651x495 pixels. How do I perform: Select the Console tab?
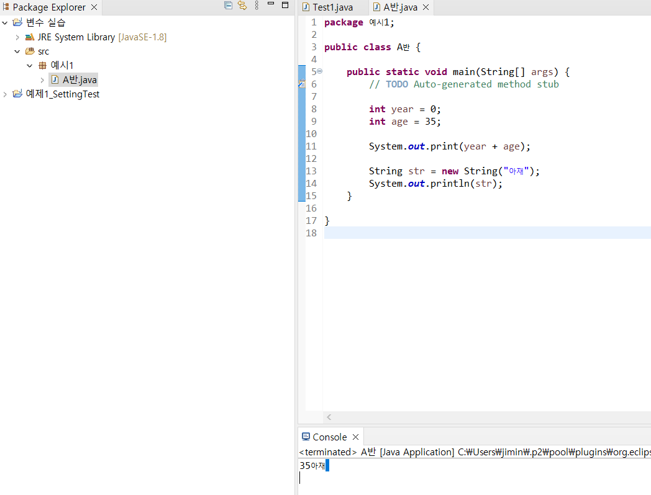[x=330, y=437]
